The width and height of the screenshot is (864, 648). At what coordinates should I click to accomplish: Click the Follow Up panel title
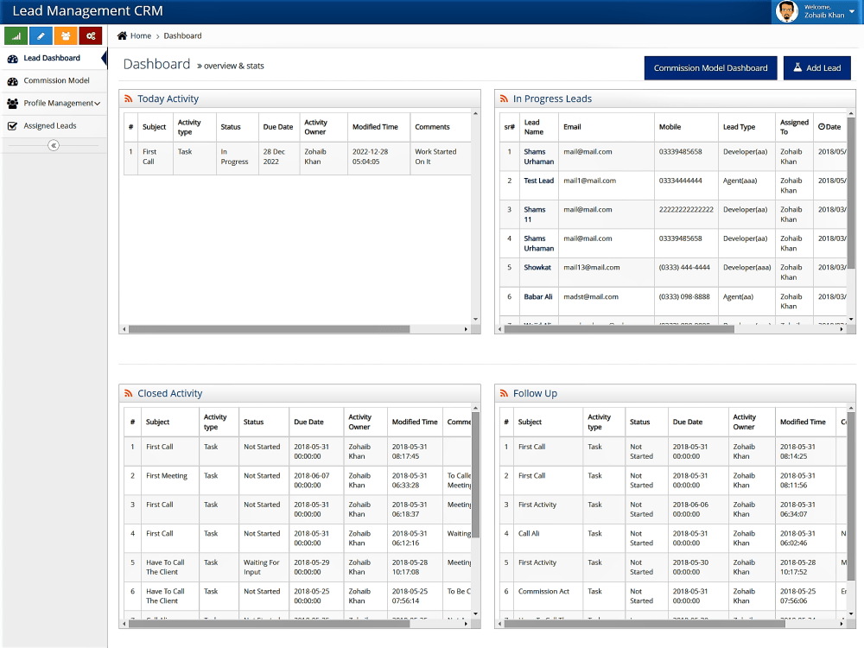(x=535, y=393)
